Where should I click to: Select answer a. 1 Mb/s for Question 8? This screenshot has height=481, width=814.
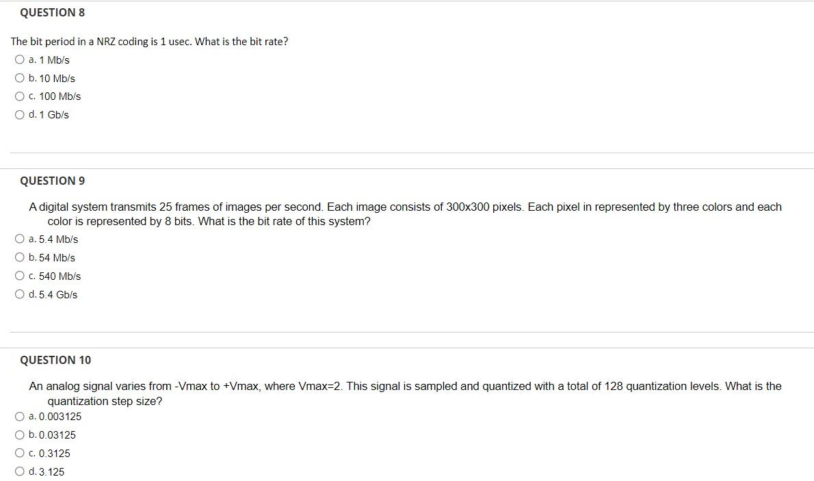pos(20,59)
